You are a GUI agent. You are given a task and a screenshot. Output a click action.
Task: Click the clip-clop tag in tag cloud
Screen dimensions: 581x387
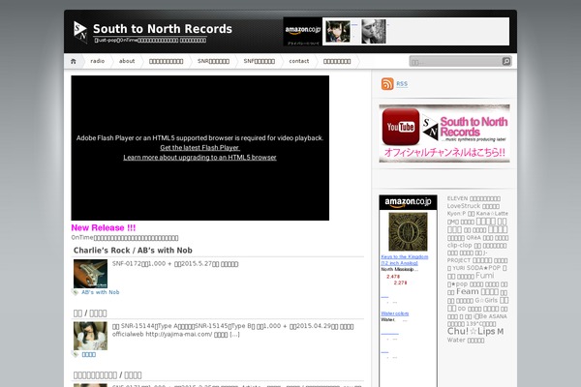tap(459, 245)
